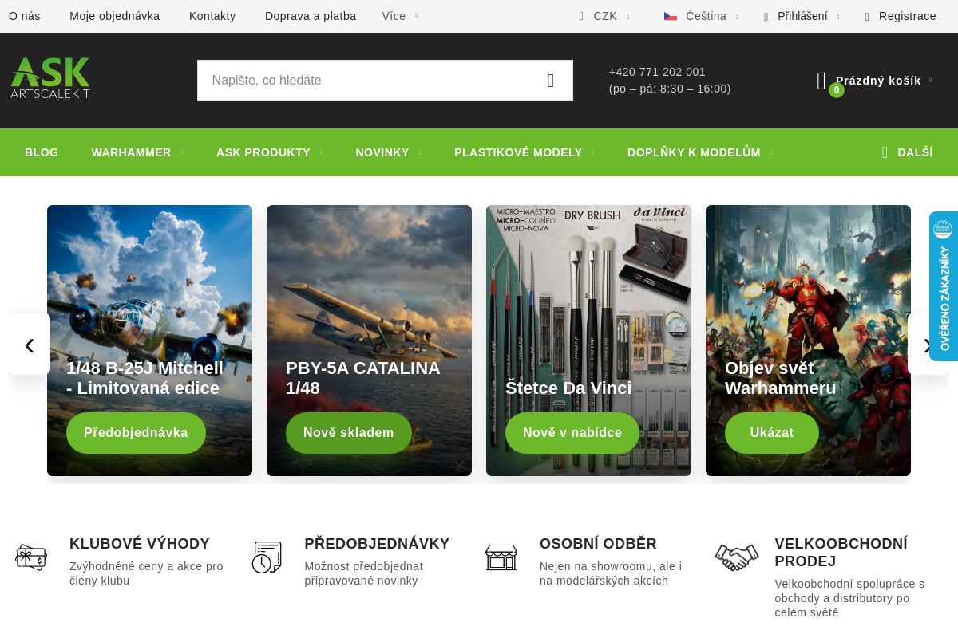958x638 pixels.
Task: Open the Plastikové modely menu
Action: point(525,152)
